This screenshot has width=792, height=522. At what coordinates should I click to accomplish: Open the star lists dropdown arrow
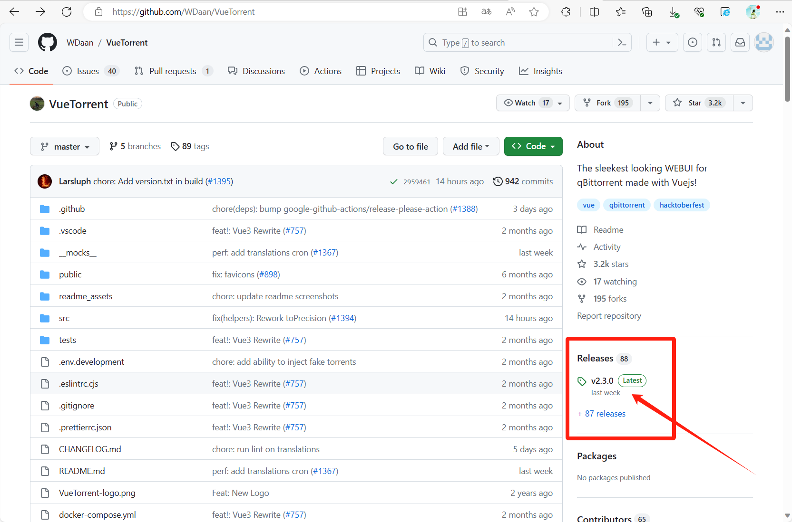pos(743,103)
